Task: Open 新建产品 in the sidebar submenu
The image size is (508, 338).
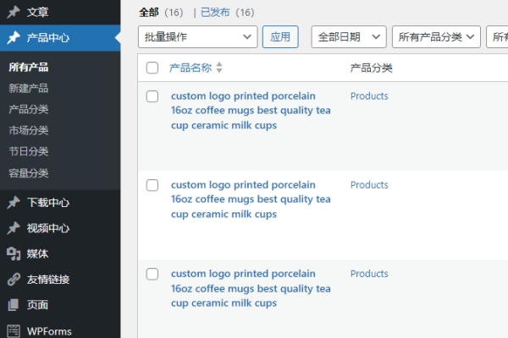Action: (x=28, y=88)
